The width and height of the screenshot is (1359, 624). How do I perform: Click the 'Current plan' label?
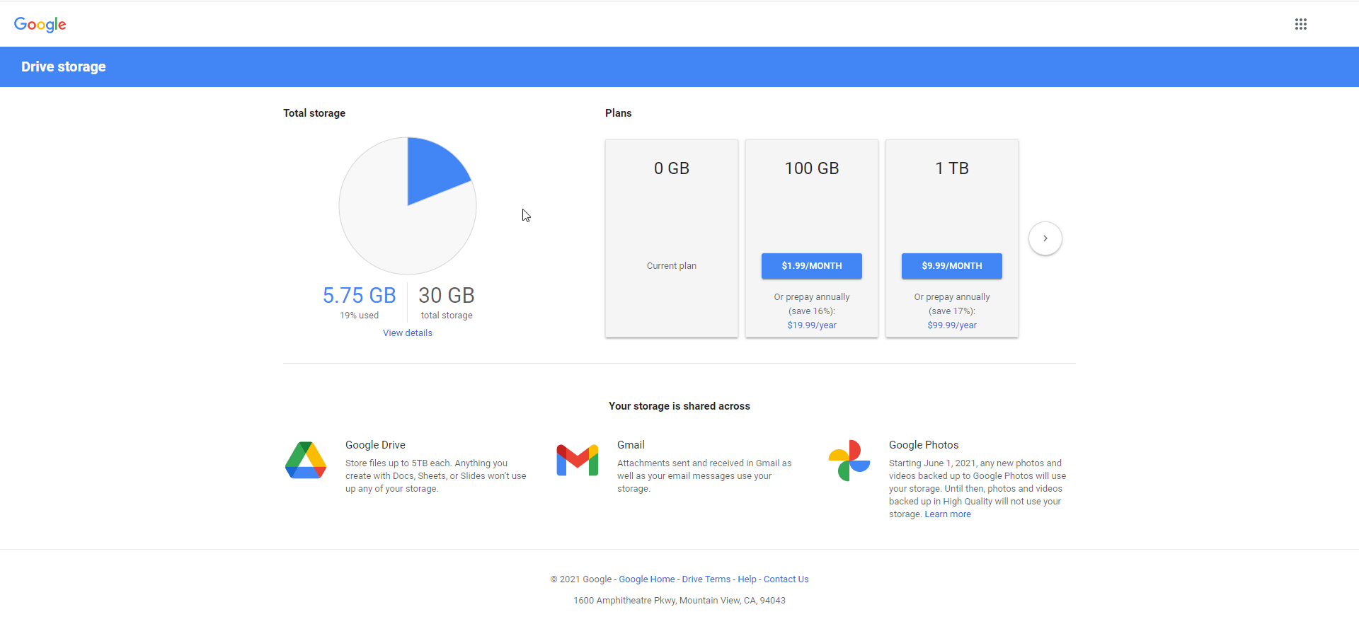(672, 266)
